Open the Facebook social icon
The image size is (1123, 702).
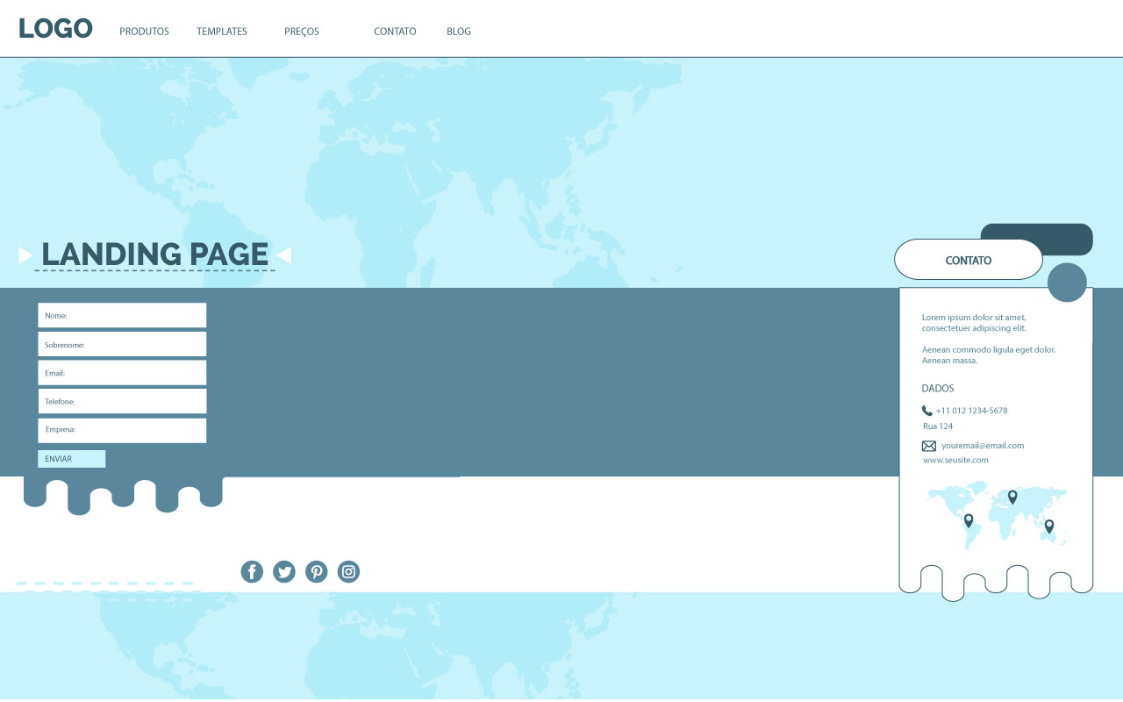click(252, 572)
